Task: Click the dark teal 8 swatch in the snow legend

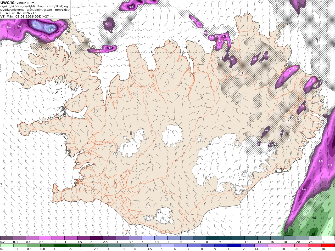Action: [213, 238]
